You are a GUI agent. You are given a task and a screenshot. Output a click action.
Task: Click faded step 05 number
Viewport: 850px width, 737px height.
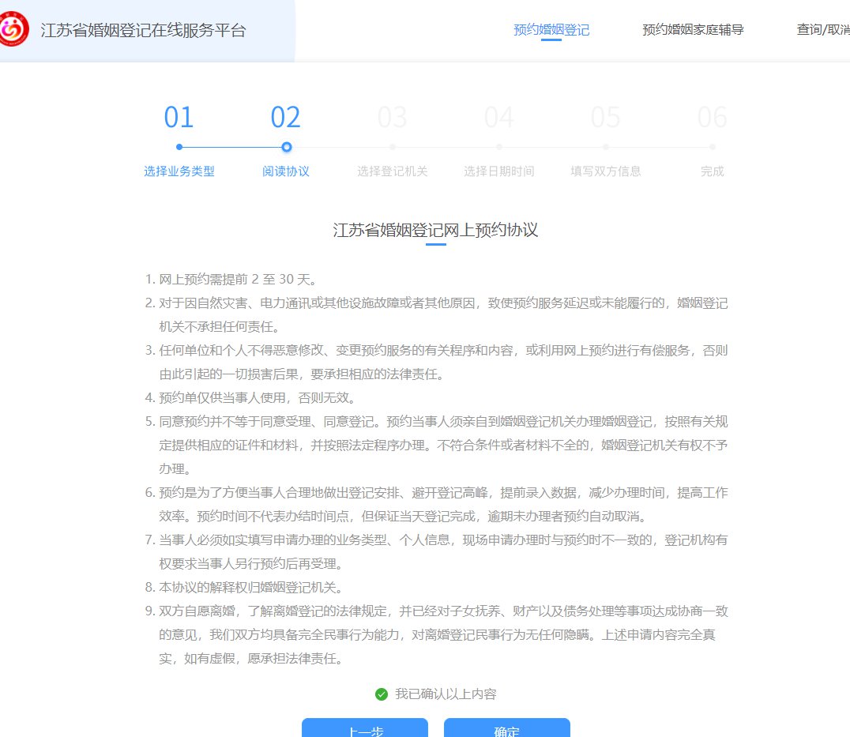[606, 118]
